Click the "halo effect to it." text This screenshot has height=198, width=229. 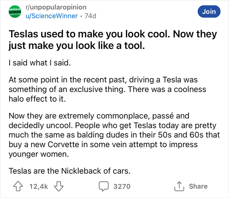coord(37,99)
